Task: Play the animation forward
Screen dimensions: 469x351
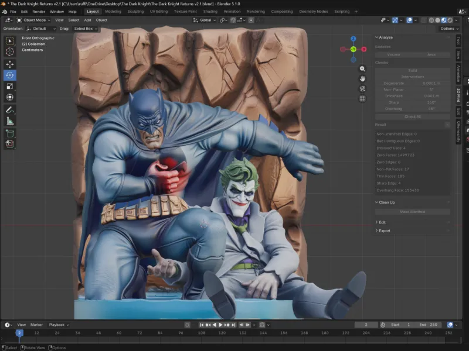Action: coord(220,325)
